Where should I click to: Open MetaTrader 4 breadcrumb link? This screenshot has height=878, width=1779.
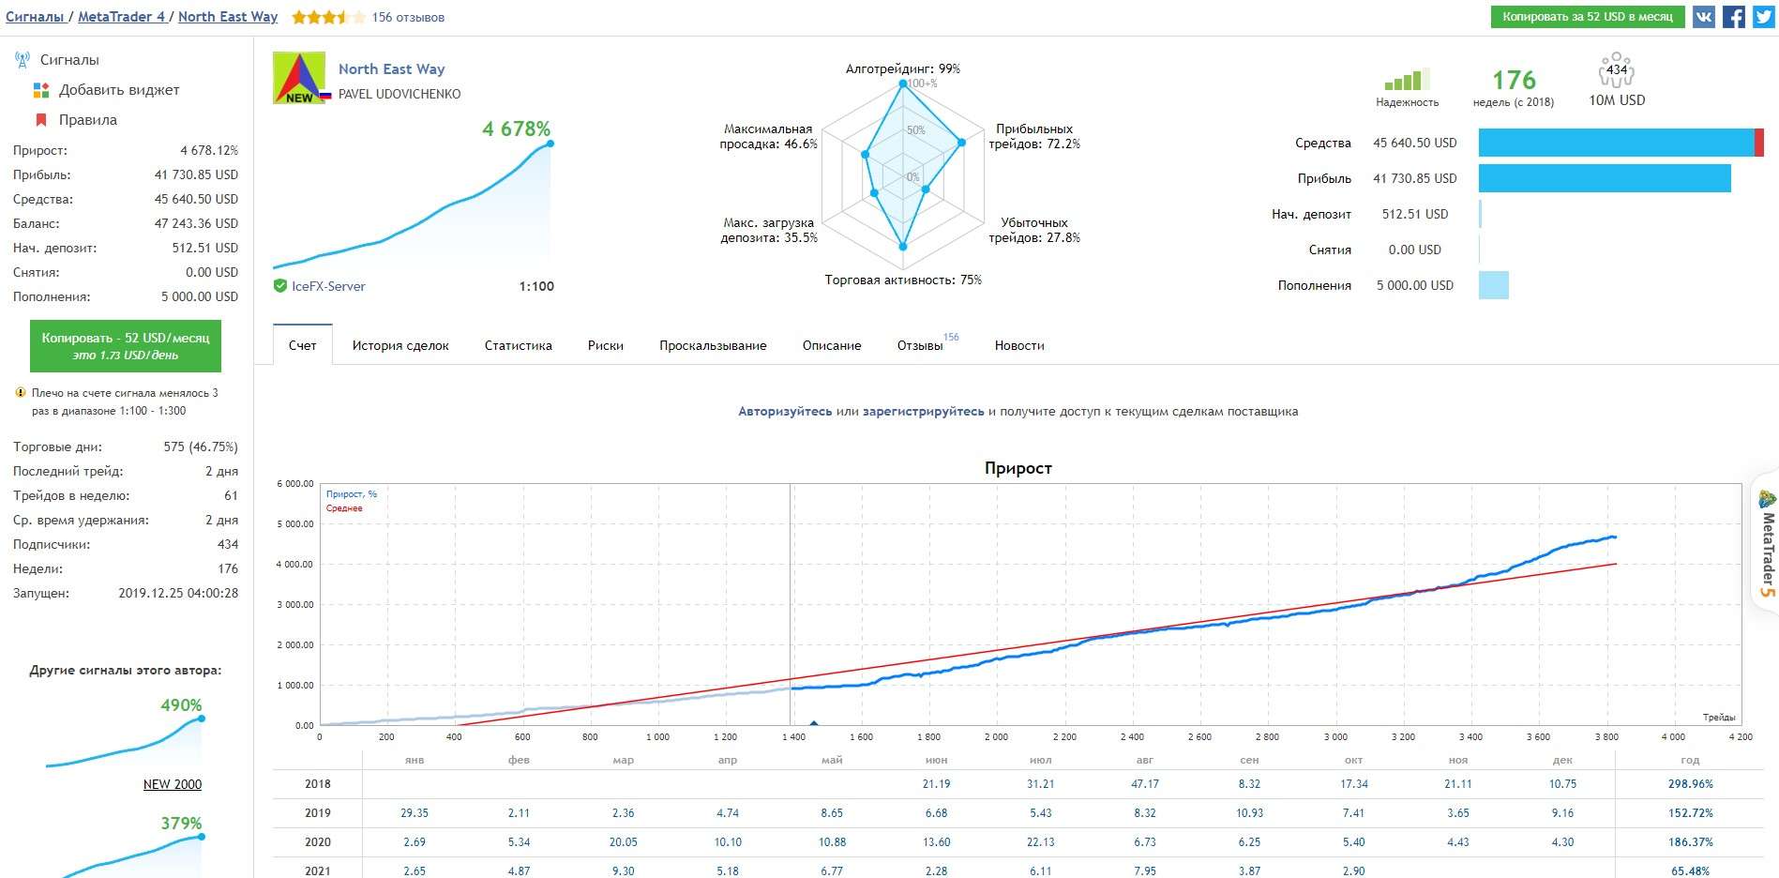click(121, 17)
